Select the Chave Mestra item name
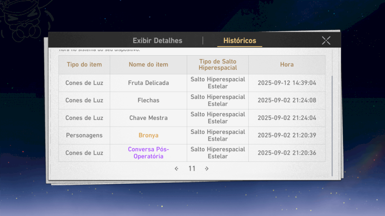 coord(148,118)
